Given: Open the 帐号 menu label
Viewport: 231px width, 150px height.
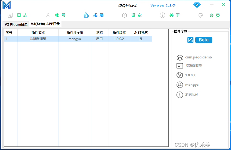Looking at the screenshot, I should (x=60, y=15).
